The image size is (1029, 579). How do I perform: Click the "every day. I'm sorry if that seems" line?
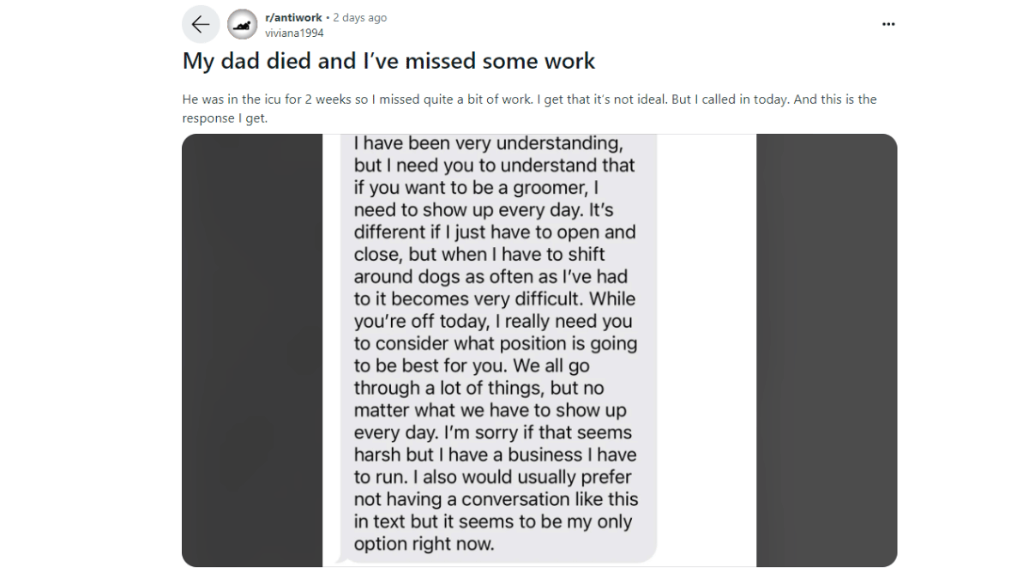(x=492, y=432)
